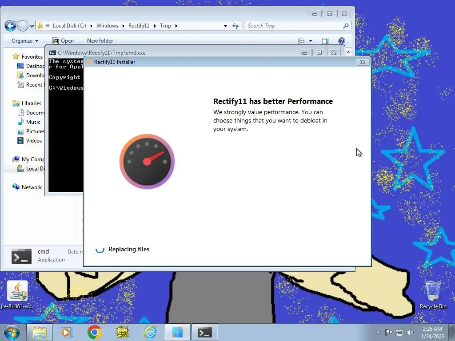Open the Windows Start menu
The height and width of the screenshot is (341, 455).
click(x=12, y=332)
